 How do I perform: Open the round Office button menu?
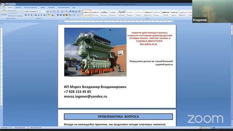(x=3, y=5)
